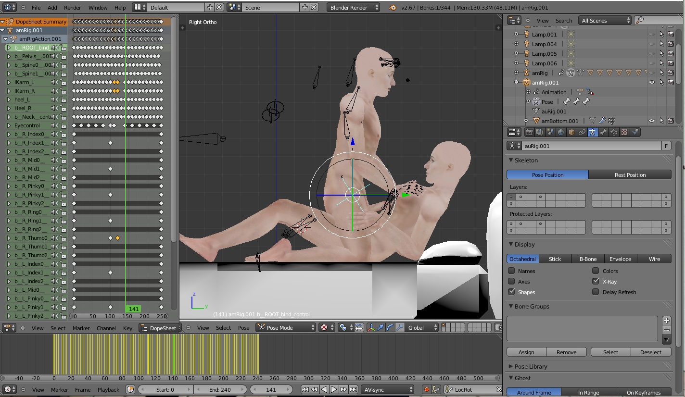The width and height of the screenshot is (685, 397).
Task: Set bone display to Envelope
Action: click(x=621, y=259)
